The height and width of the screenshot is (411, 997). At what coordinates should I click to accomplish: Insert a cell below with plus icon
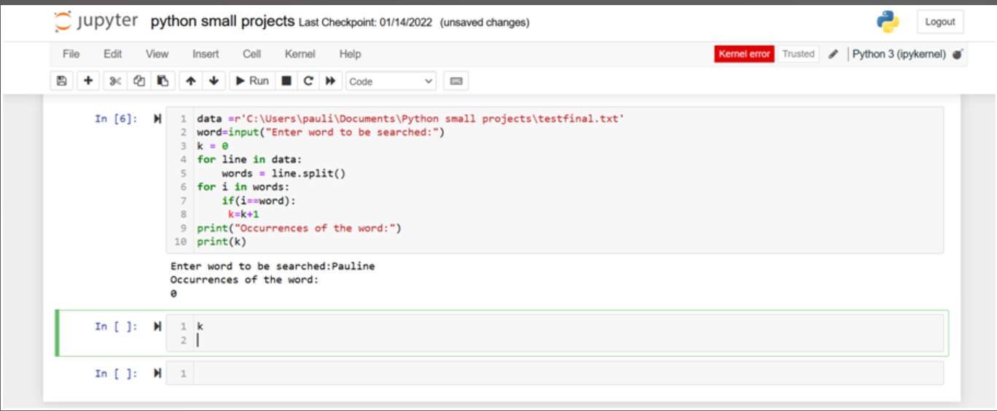tap(88, 81)
